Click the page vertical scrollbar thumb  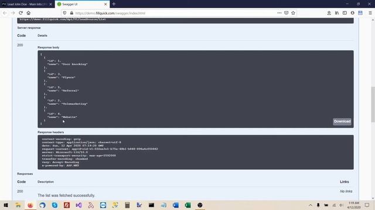pos(373,105)
